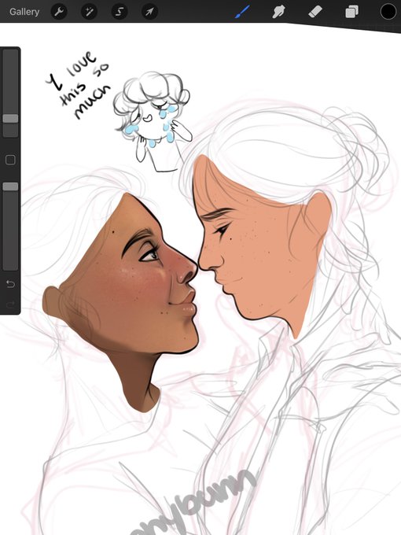
Task: Select the Brush tool
Action: (x=242, y=12)
